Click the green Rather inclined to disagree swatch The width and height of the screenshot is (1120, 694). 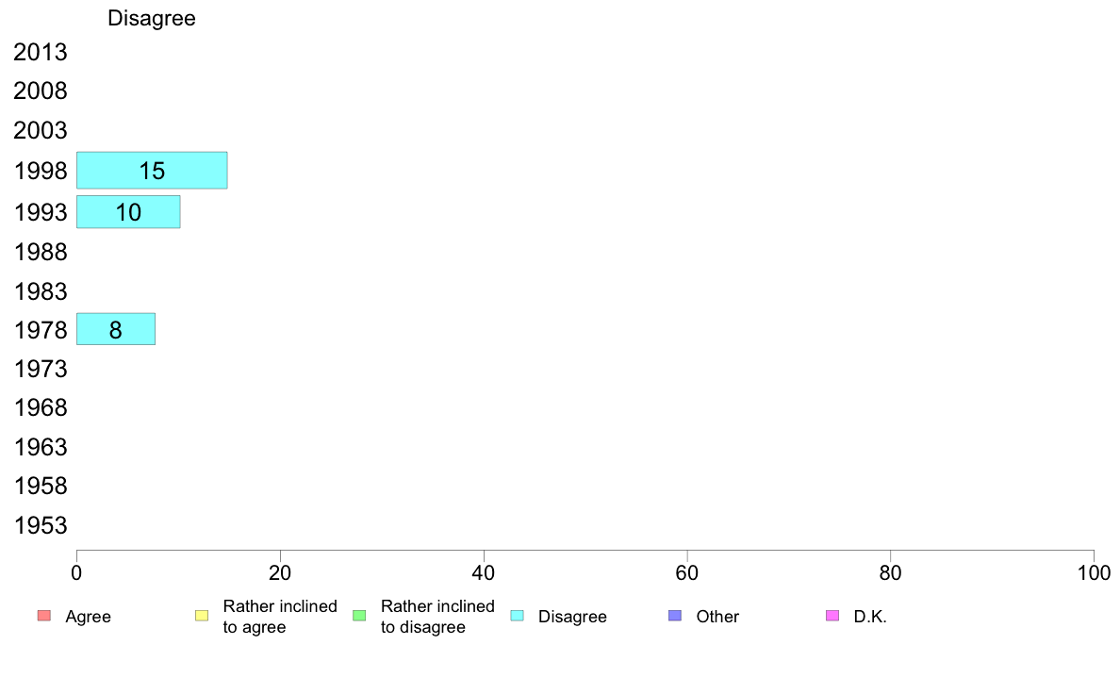(359, 616)
